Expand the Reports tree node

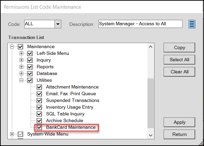pyautogui.click(x=21, y=67)
